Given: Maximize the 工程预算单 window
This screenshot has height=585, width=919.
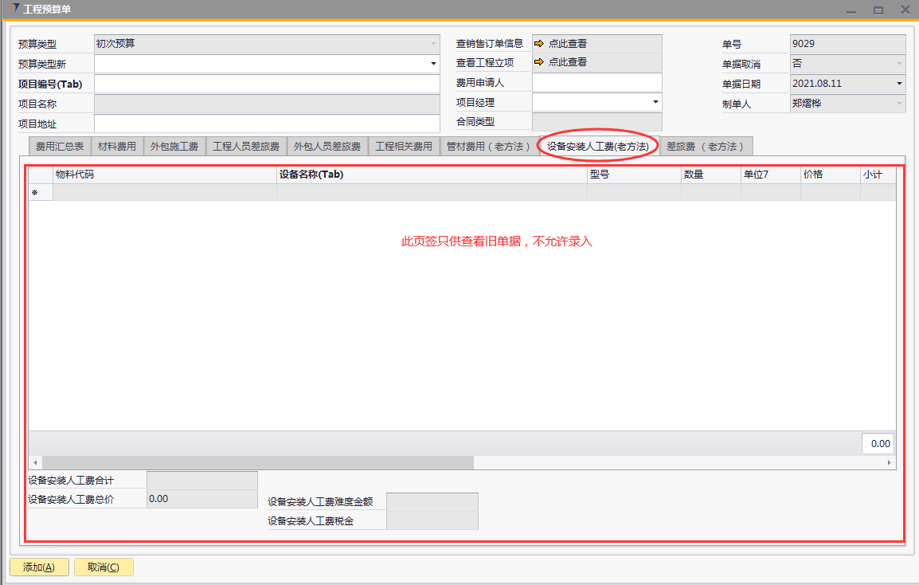Looking at the screenshot, I should (x=878, y=10).
